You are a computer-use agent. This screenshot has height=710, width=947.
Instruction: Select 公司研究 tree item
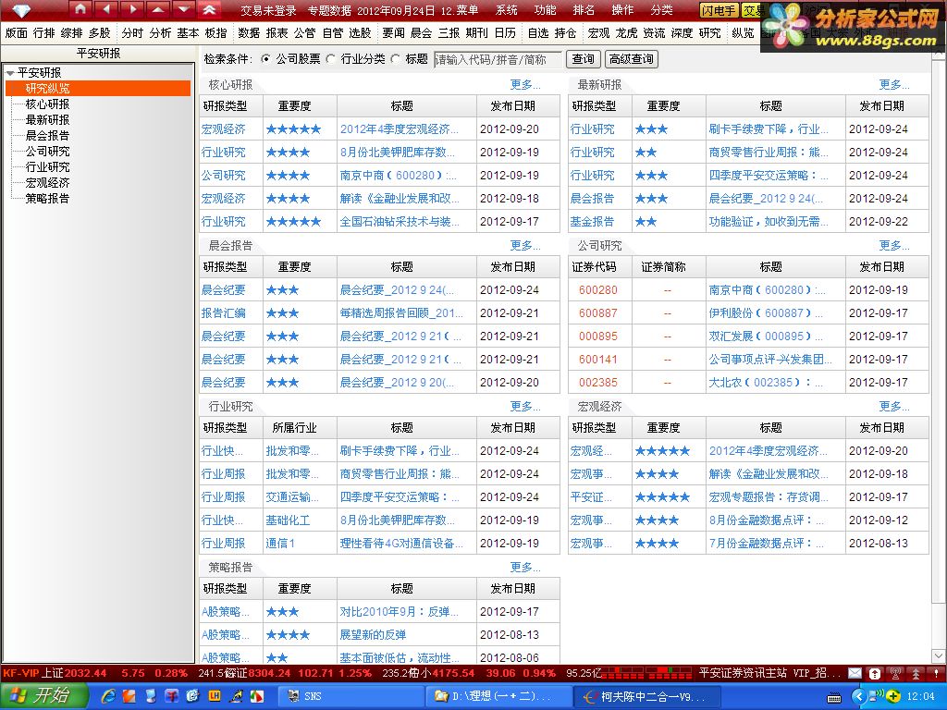(x=48, y=151)
